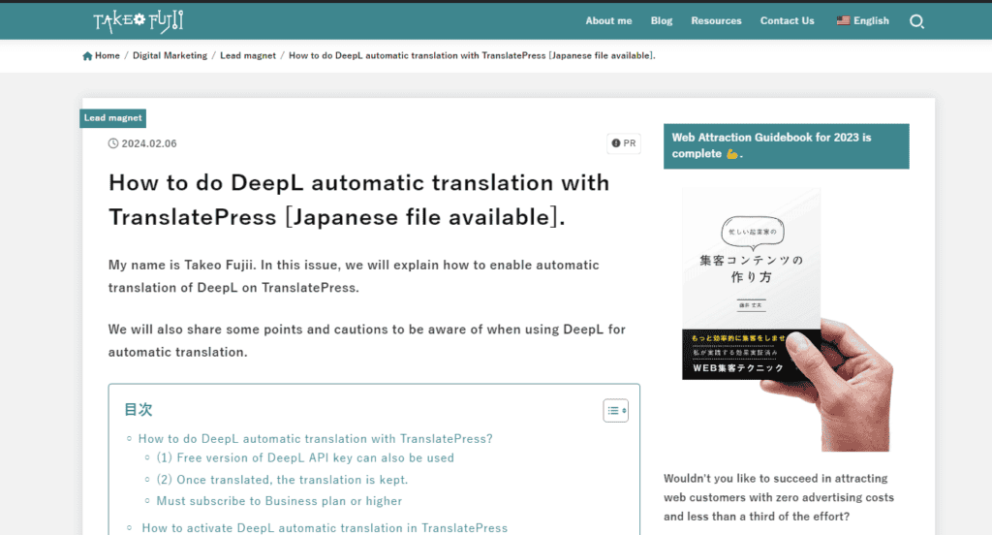Open Digital Marketing breadcrumb link
Screen dimensions: 992x535
coord(170,55)
